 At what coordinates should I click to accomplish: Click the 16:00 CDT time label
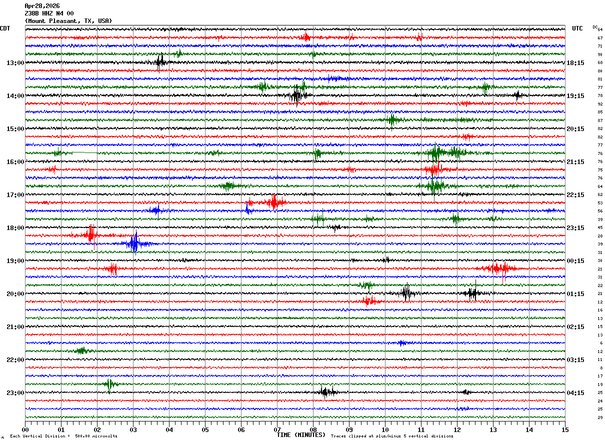(15, 162)
